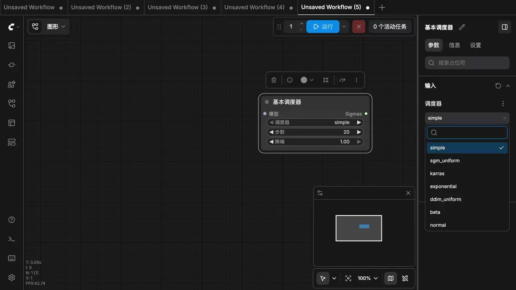Switch to Unsaved Workflow (2) tab

click(105, 7)
